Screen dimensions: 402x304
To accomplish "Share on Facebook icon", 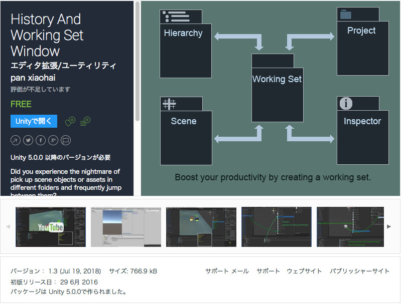I will click(41, 140).
